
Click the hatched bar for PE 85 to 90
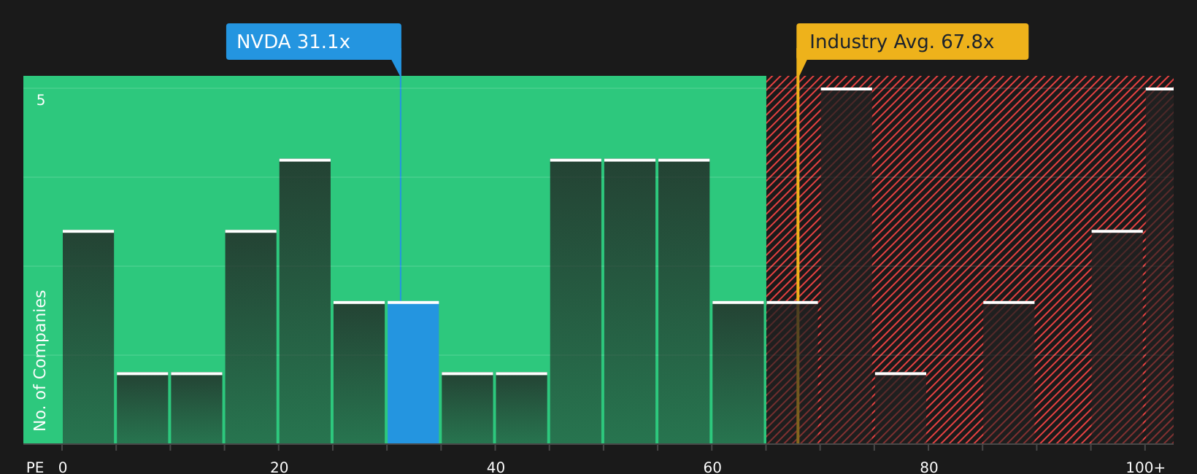pyautogui.click(x=1009, y=373)
